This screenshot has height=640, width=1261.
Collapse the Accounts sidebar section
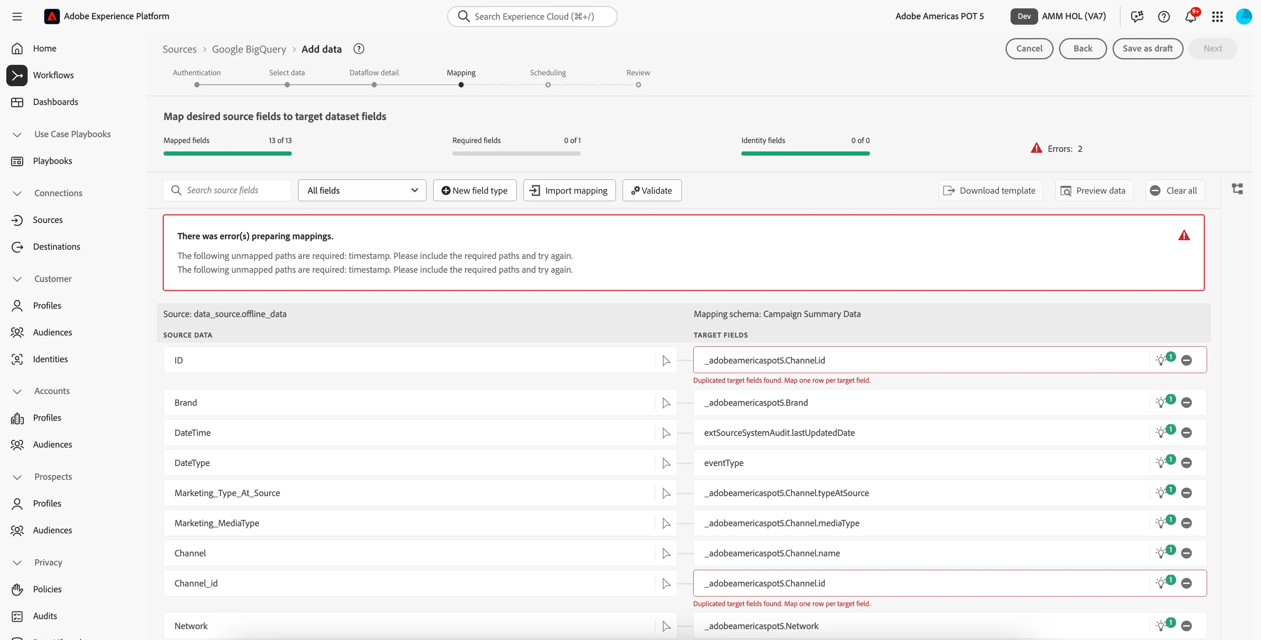(x=17, y=391)
